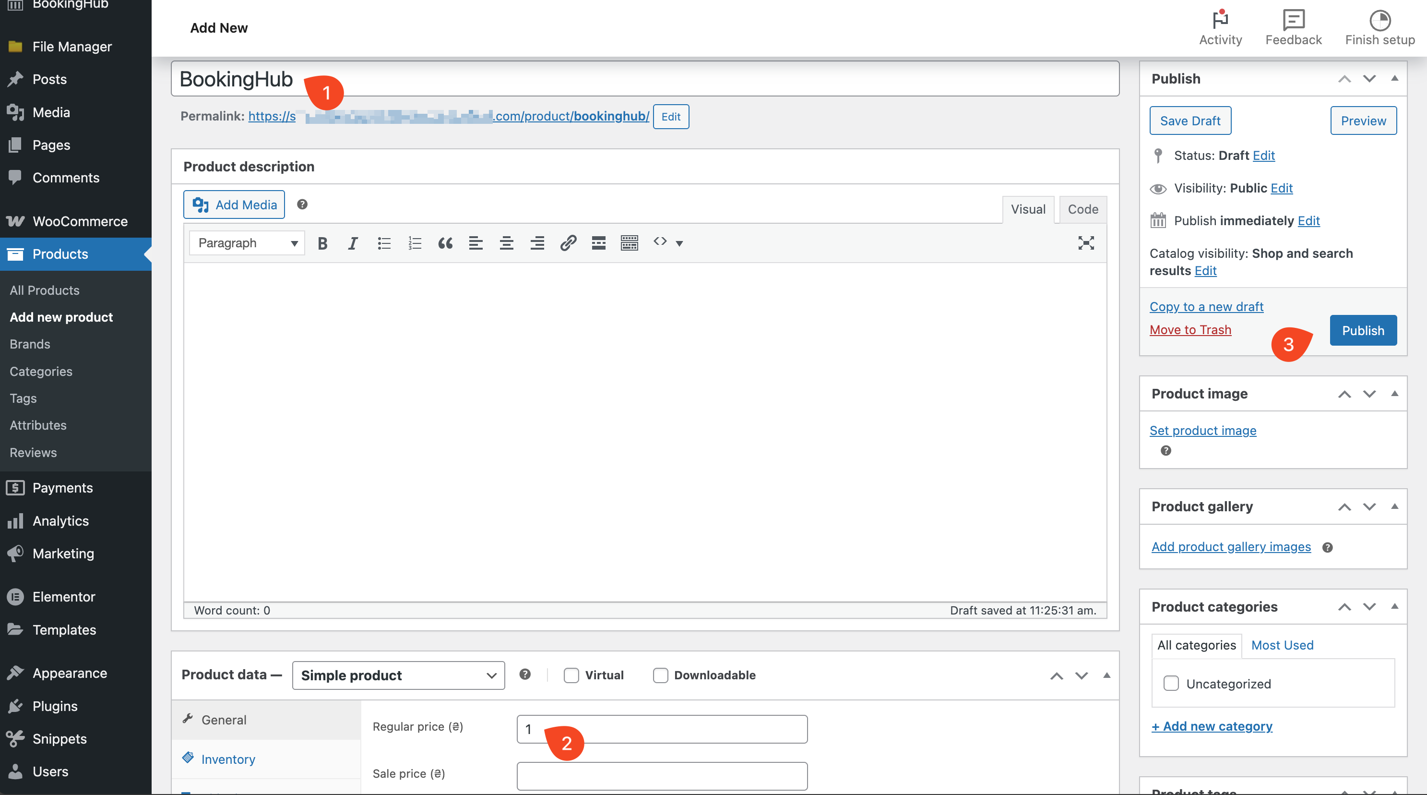Toggle the editor toolbar kitchen sink

click(630, 243)
